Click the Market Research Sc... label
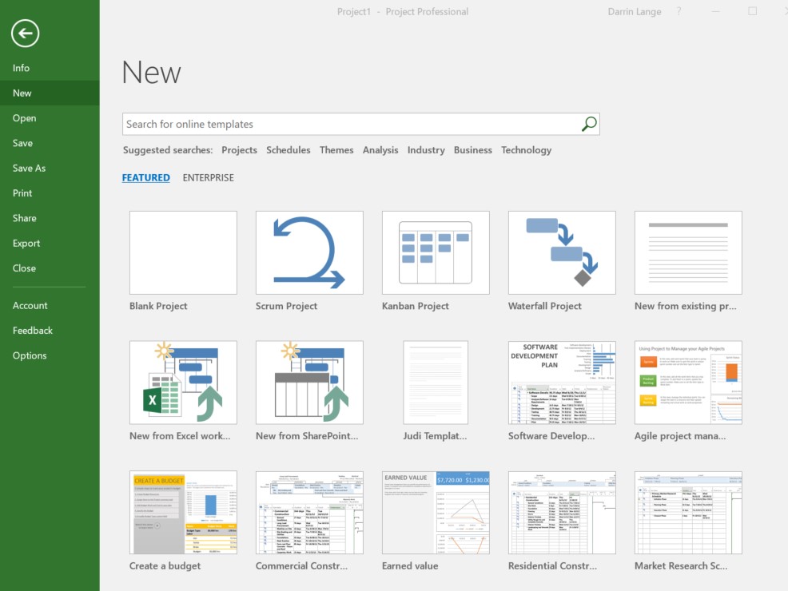Screen dimensions: 788x591 click(680, 566)
